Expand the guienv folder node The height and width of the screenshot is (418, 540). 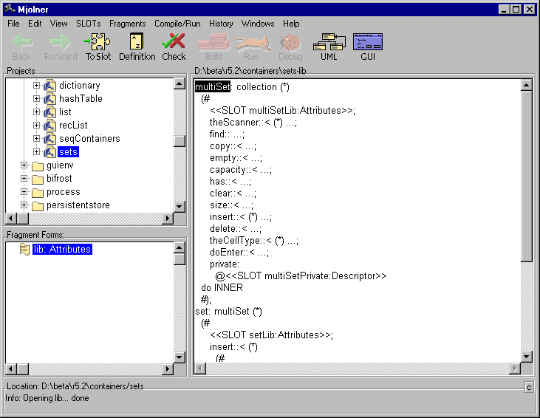pyautogui.click(x=24, y=165)
